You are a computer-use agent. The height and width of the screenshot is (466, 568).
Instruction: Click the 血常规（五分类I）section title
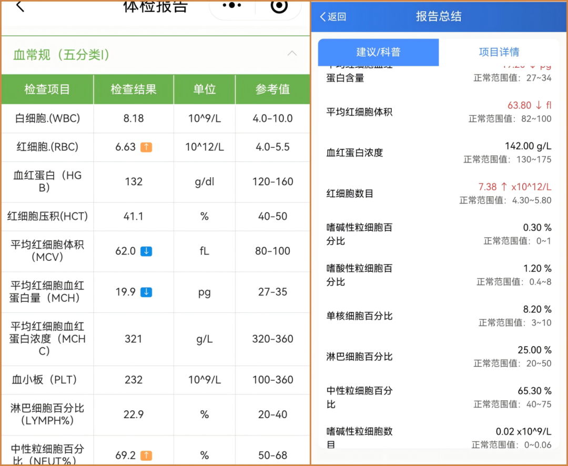[62, 55]
